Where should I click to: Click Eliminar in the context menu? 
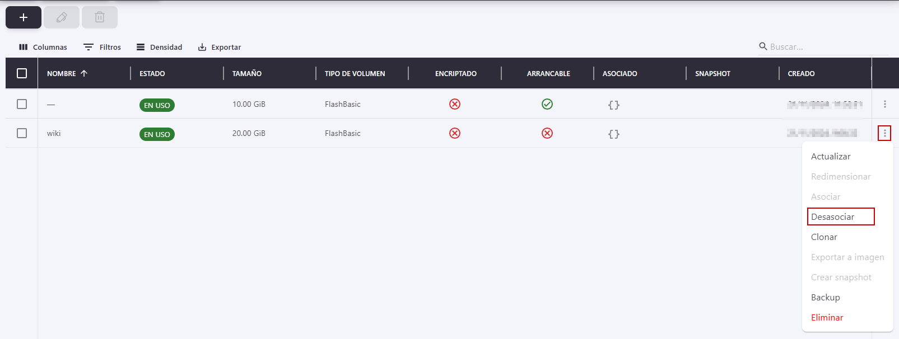coord(827,318)
